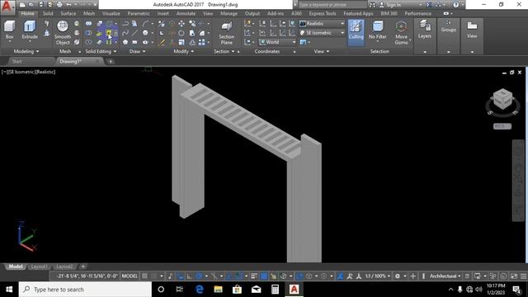Click the highlighted Solid Editing face tool
528x297 pixels.
(x=109, y=33)
